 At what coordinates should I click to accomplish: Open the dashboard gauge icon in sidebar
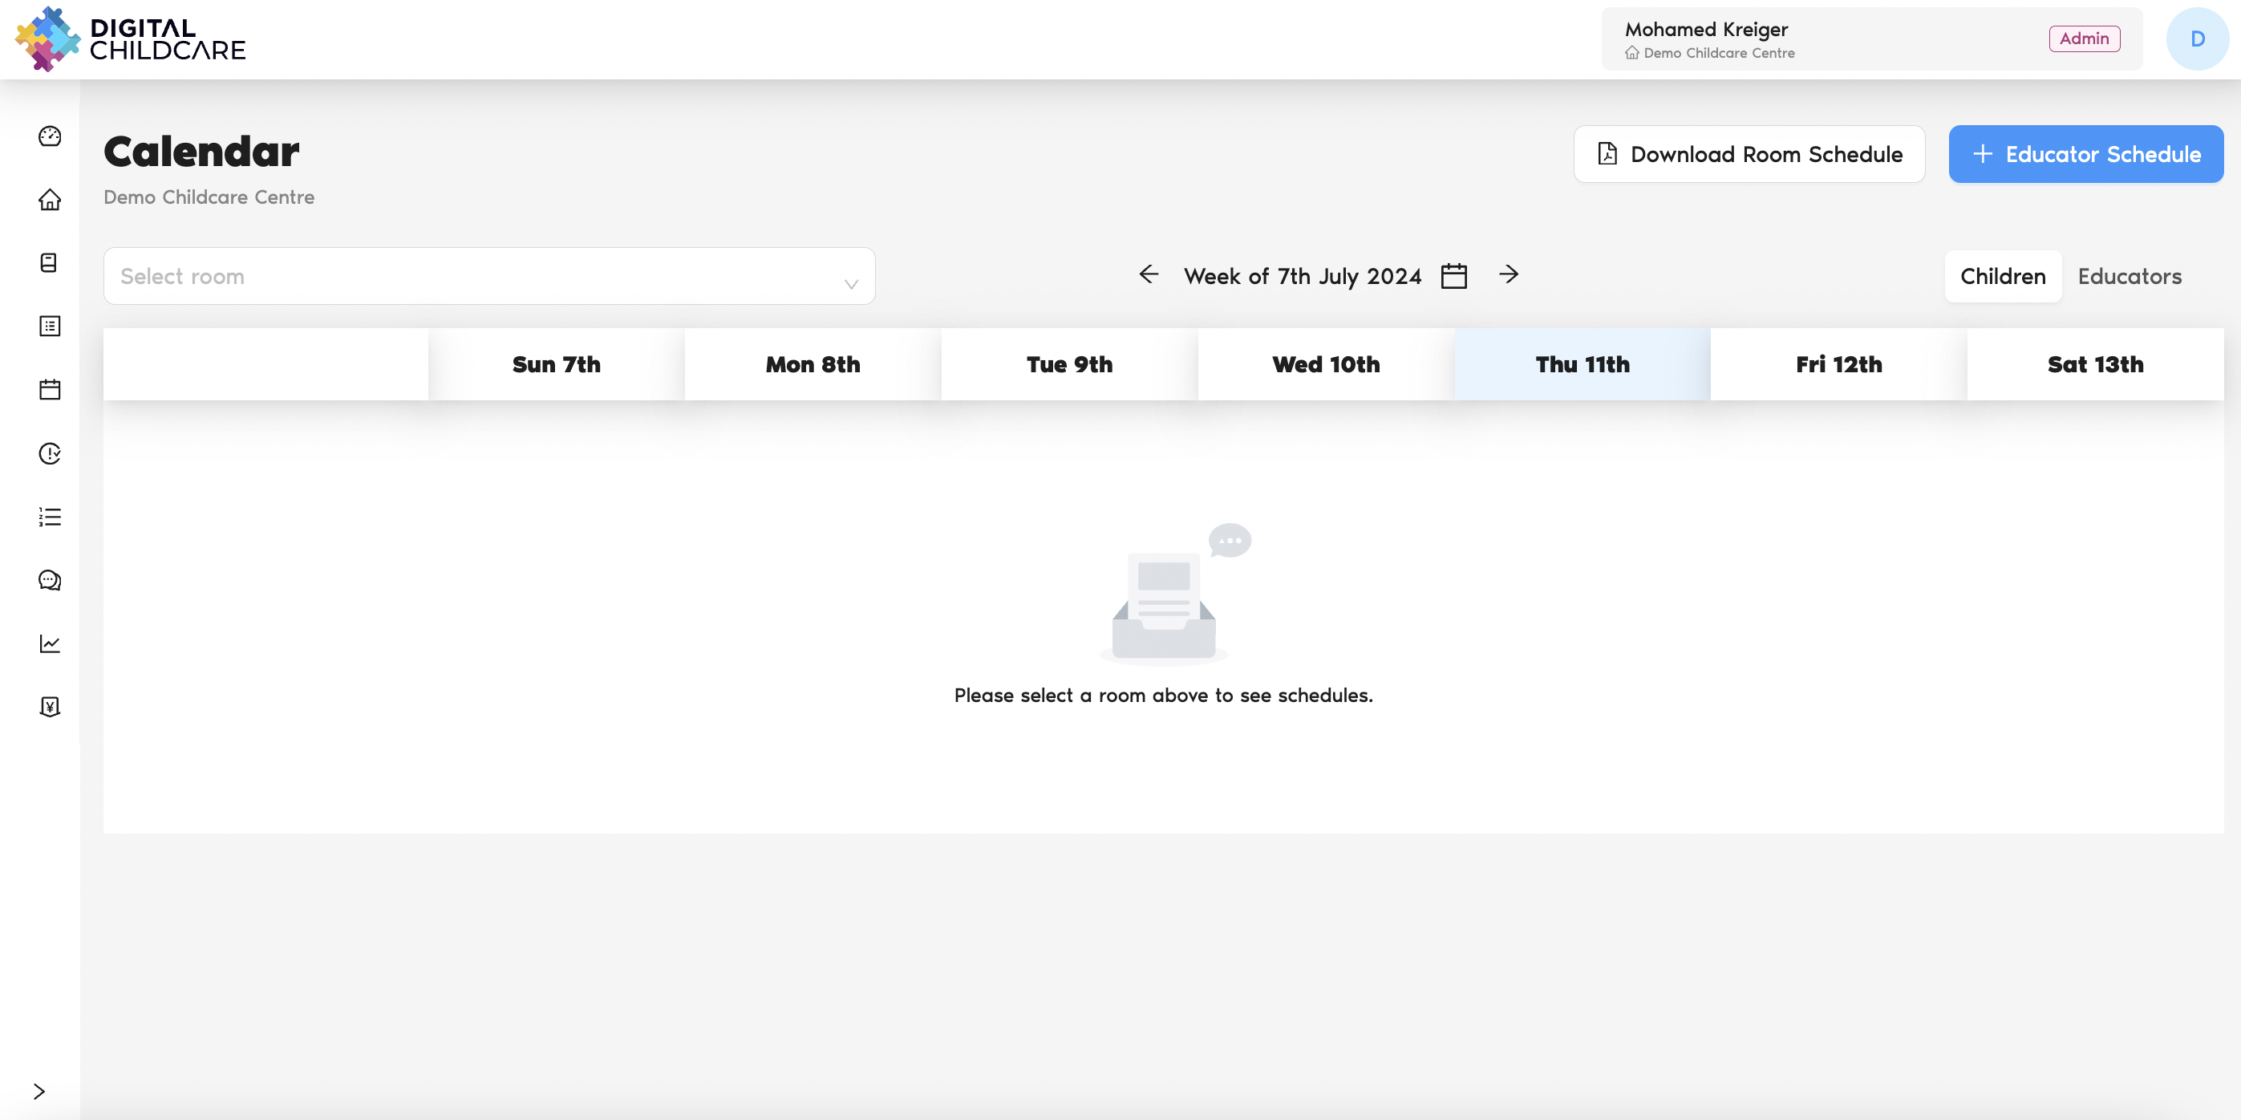(50, 136)
